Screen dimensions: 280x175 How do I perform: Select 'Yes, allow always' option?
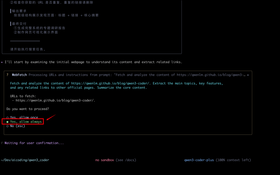click(x=24, y=122)
